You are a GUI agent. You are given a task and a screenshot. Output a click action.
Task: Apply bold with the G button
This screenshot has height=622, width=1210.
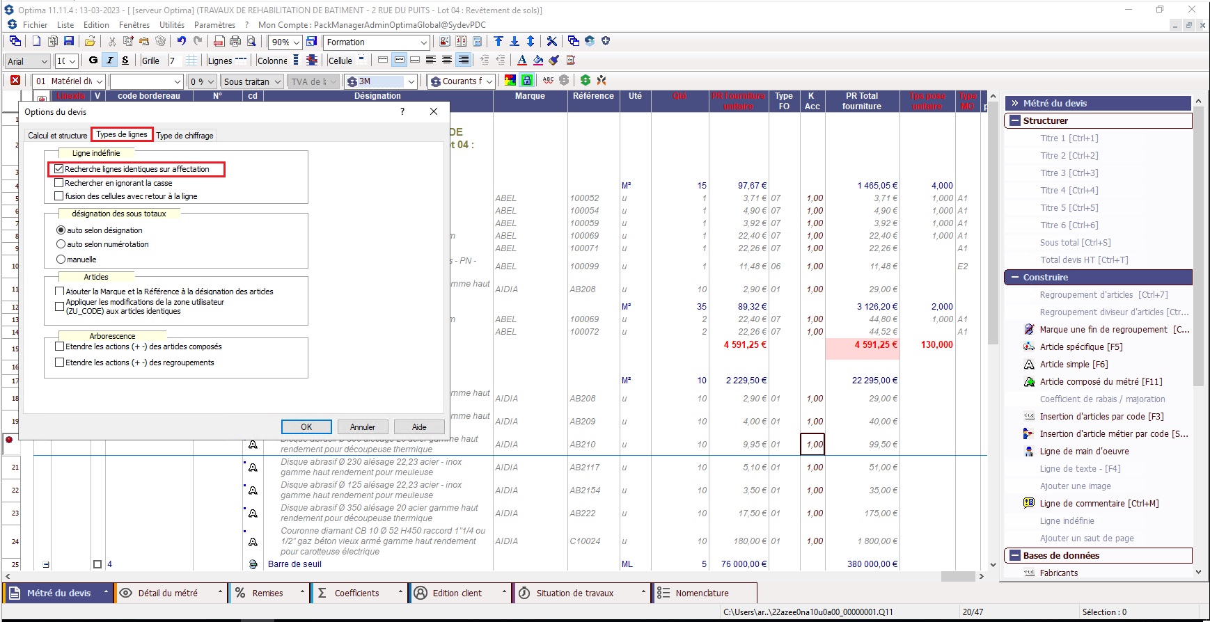coord(93,60)
